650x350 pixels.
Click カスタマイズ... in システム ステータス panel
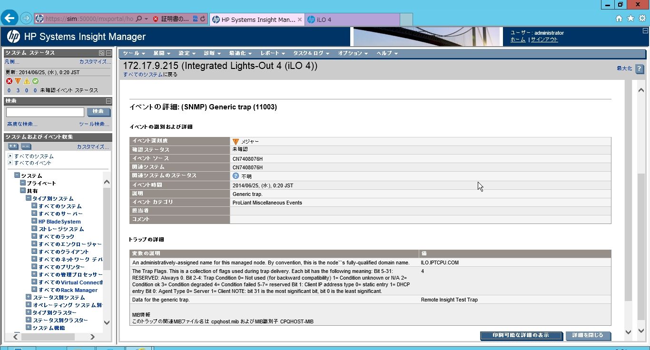tap(95, 62)
